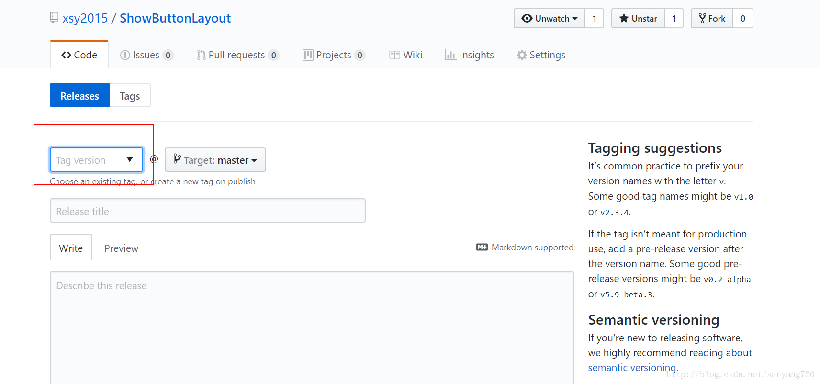
Task: Click the Tagging suggestions heading
Action: click(655, 148)
